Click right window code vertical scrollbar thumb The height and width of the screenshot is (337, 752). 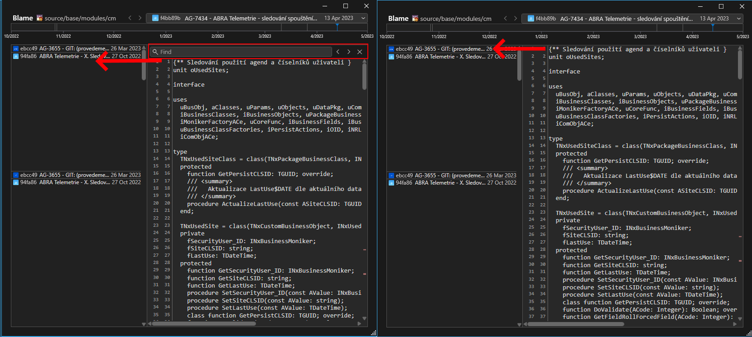(x=740, y=65)
